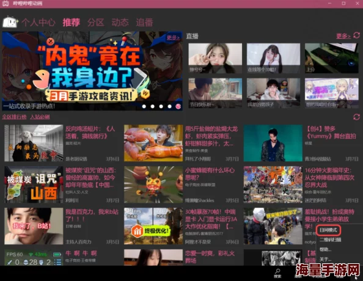Select the fourth carousel dot on banner
Viewport: 363px width, 281px height.
pyautogui.click(x=170, y=106)
